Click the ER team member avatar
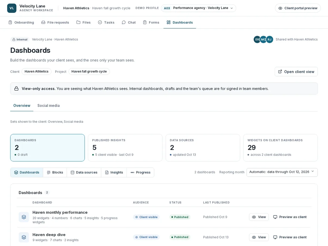The image size is (328, 246). (257, 39)
